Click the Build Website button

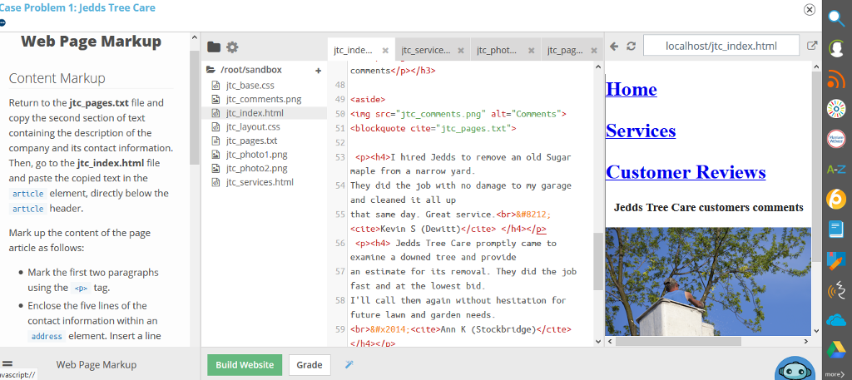245,365
